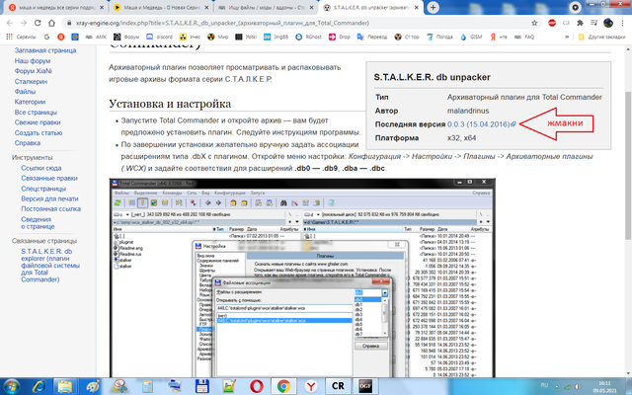Open the media control playlist icon

tap(593, 23)
